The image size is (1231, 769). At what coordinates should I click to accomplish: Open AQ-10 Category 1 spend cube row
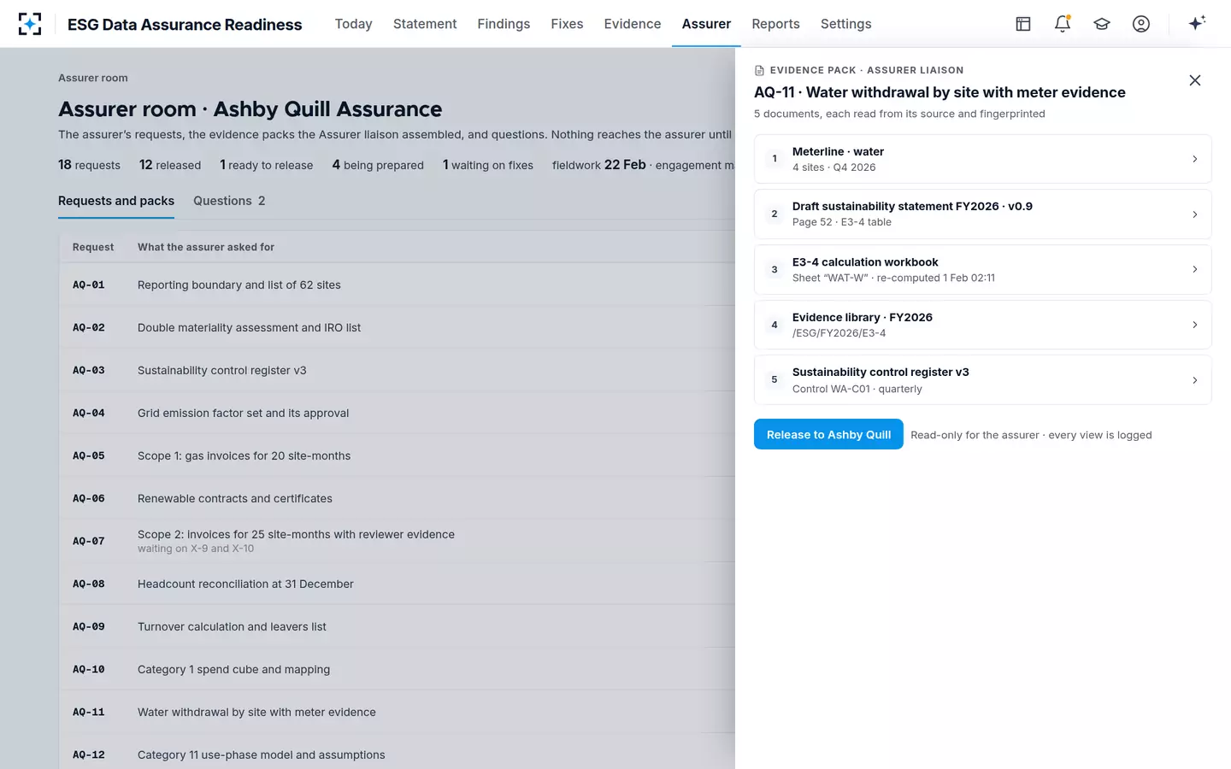point(398,669)
